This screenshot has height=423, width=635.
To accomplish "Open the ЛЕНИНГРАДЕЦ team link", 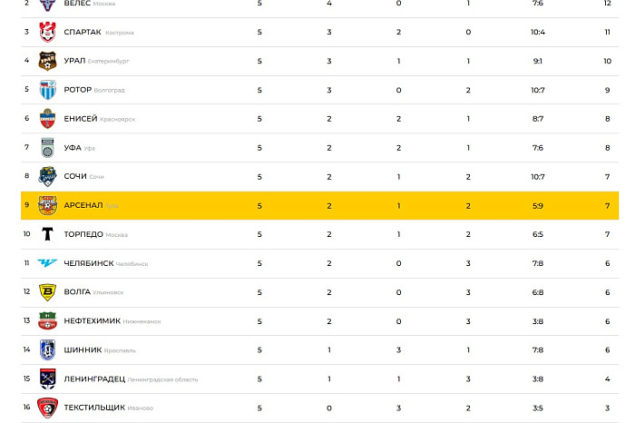I will click(x=94, y=379).
